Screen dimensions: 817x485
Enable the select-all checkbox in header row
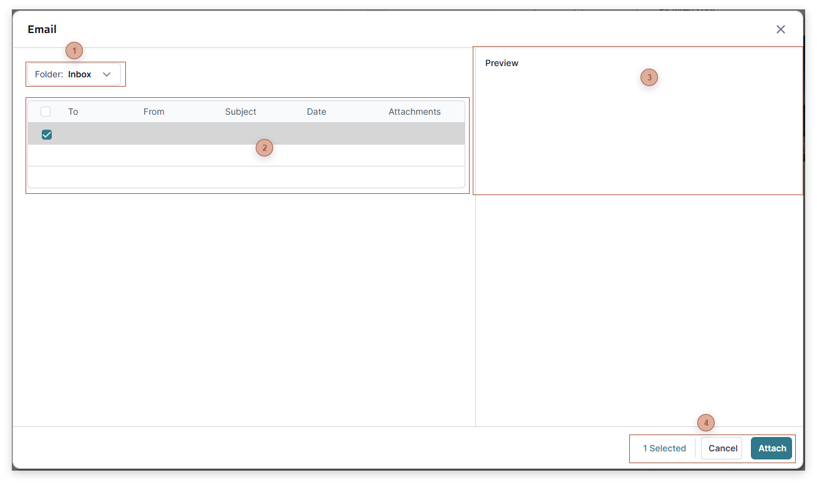[x=46, y=111]
